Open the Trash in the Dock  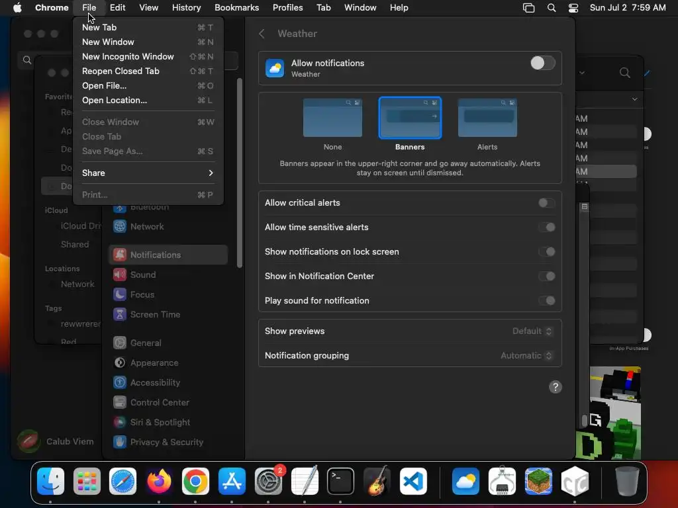click(628, 481)
